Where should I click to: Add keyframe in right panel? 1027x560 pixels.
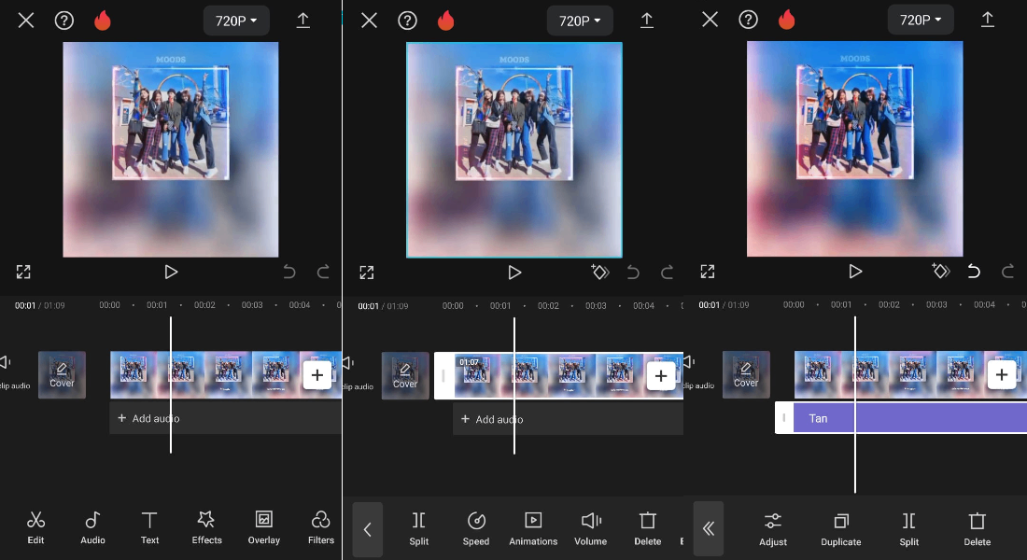[940, 271]
